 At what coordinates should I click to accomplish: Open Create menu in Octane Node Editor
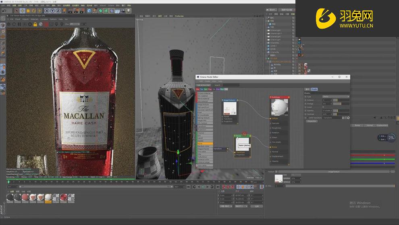coord(208,81)
